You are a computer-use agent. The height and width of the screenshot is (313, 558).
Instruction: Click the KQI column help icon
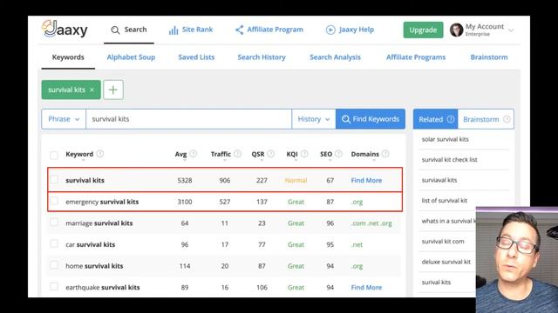pyautogui.click(x=304, y=154)
